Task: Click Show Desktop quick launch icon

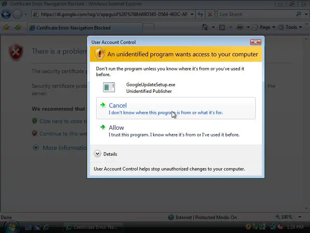Action: [x=28, y=227]
